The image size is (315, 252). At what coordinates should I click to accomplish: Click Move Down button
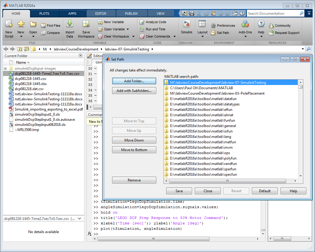pyautogui.click(x=134, y=140)
